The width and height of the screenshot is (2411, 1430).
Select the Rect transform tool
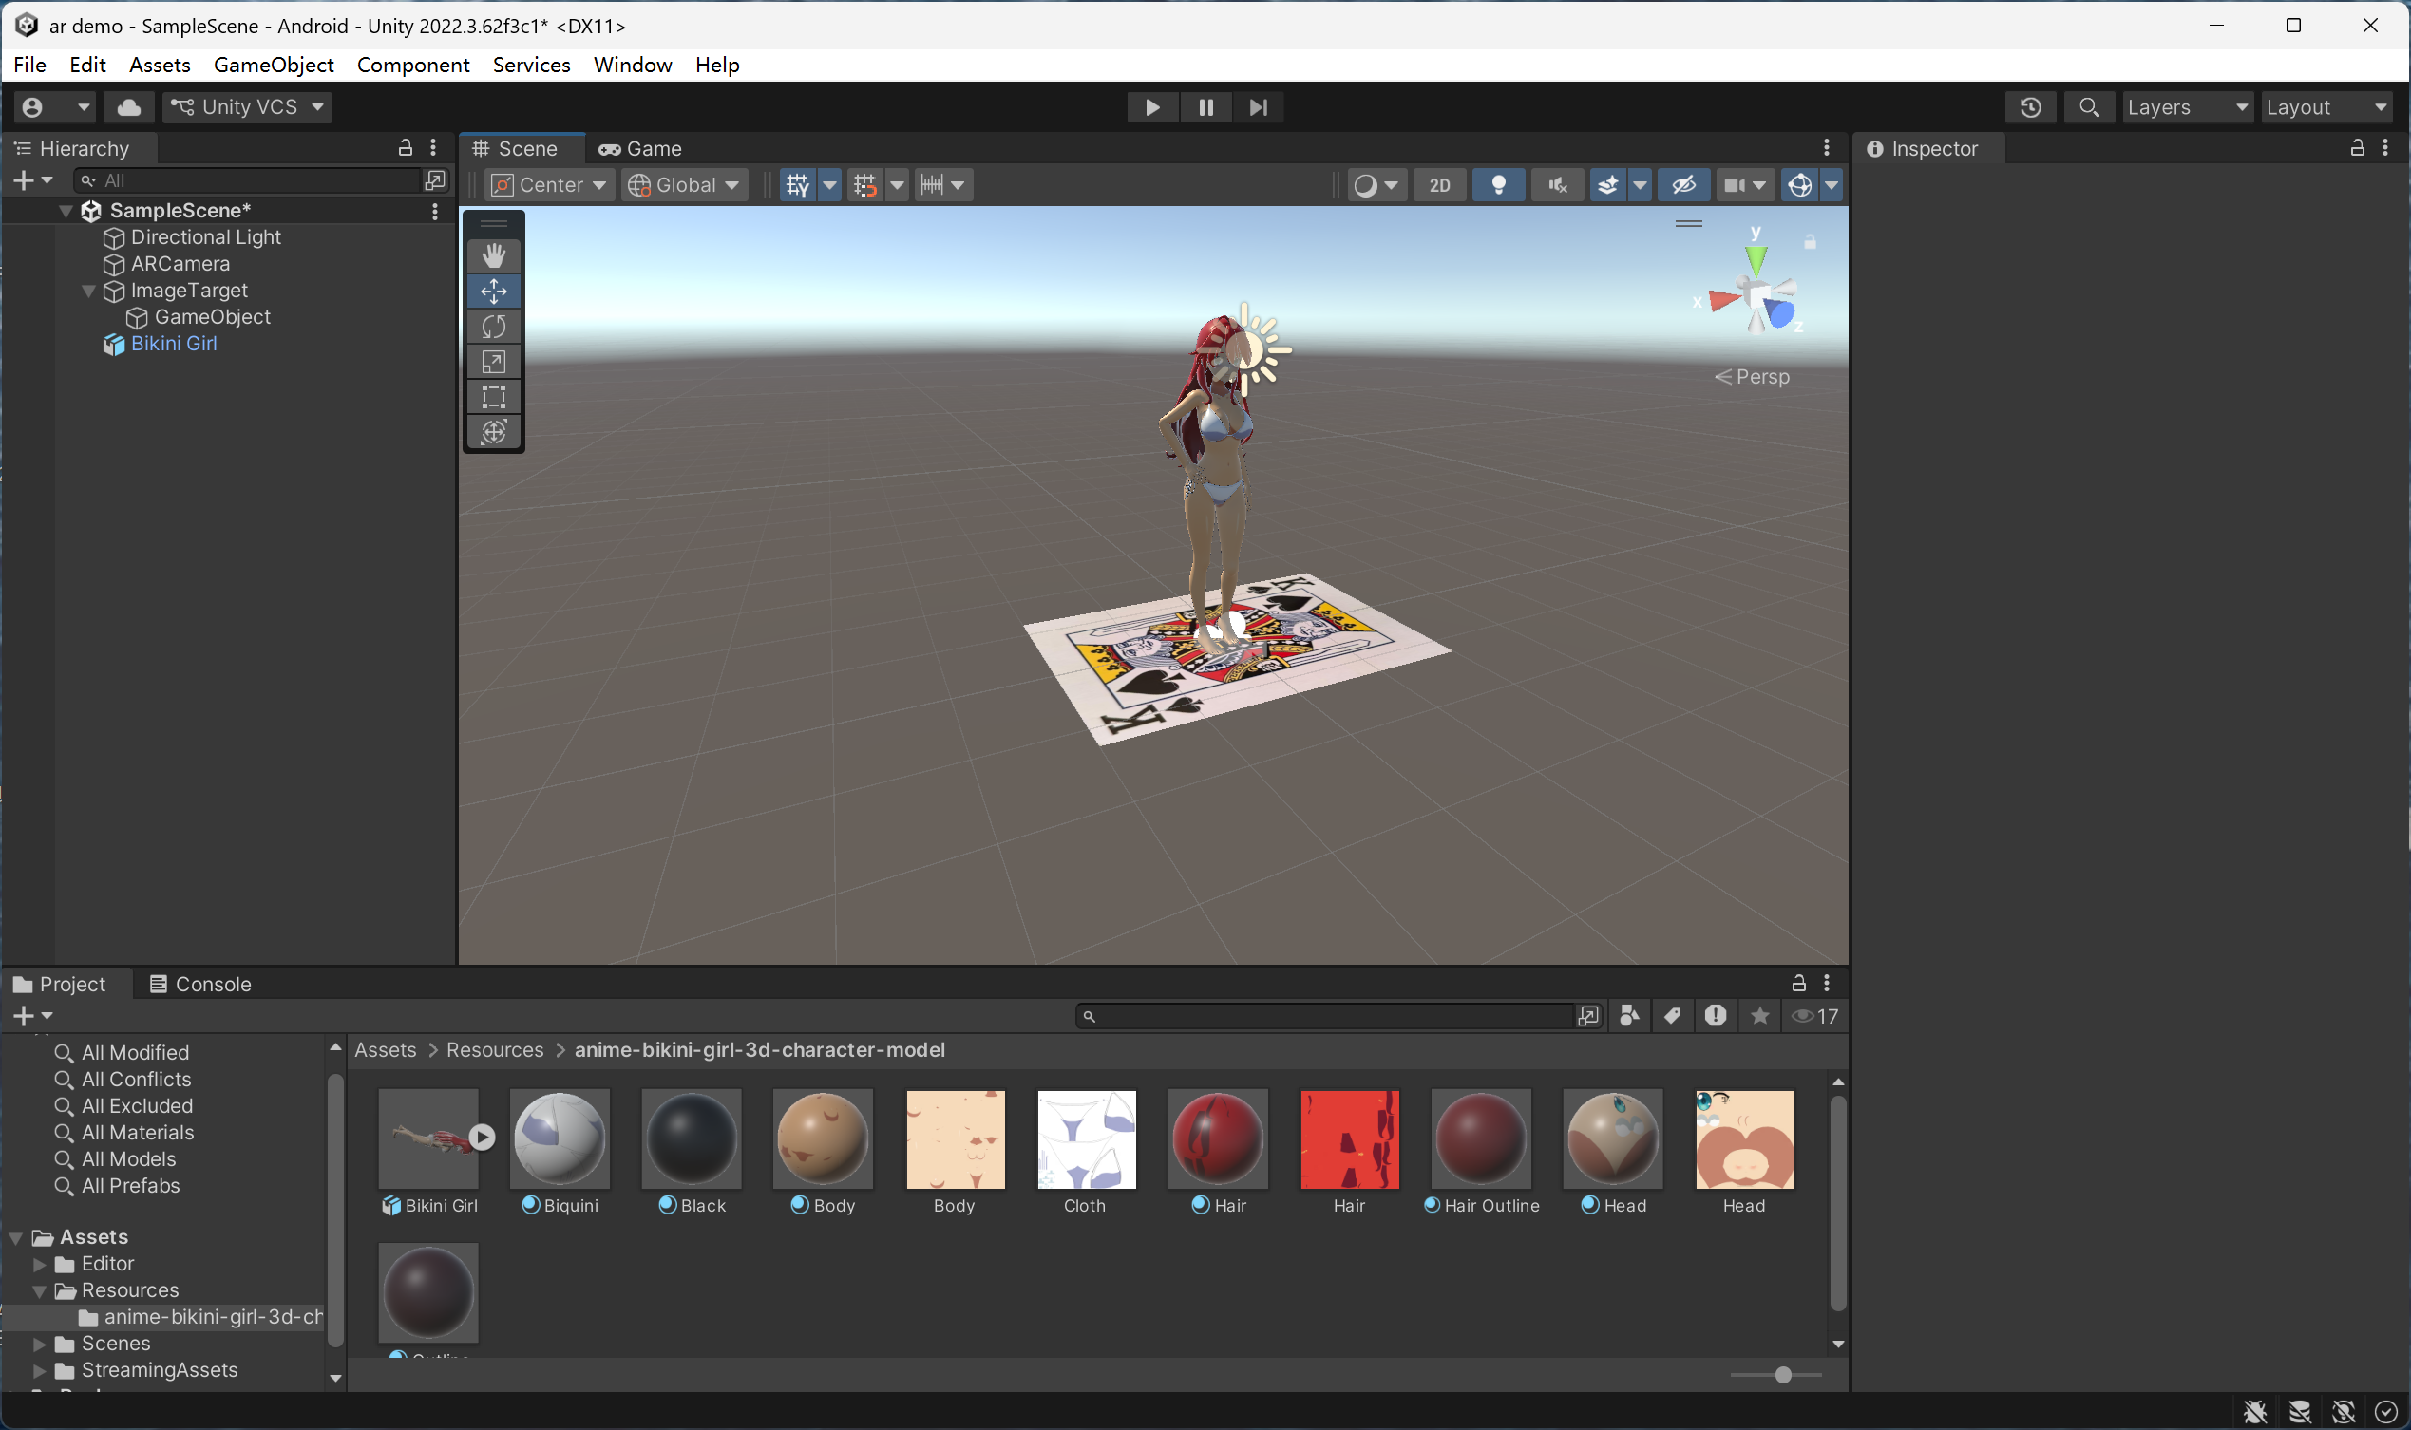pyautogui.click(x=494, y=397)
